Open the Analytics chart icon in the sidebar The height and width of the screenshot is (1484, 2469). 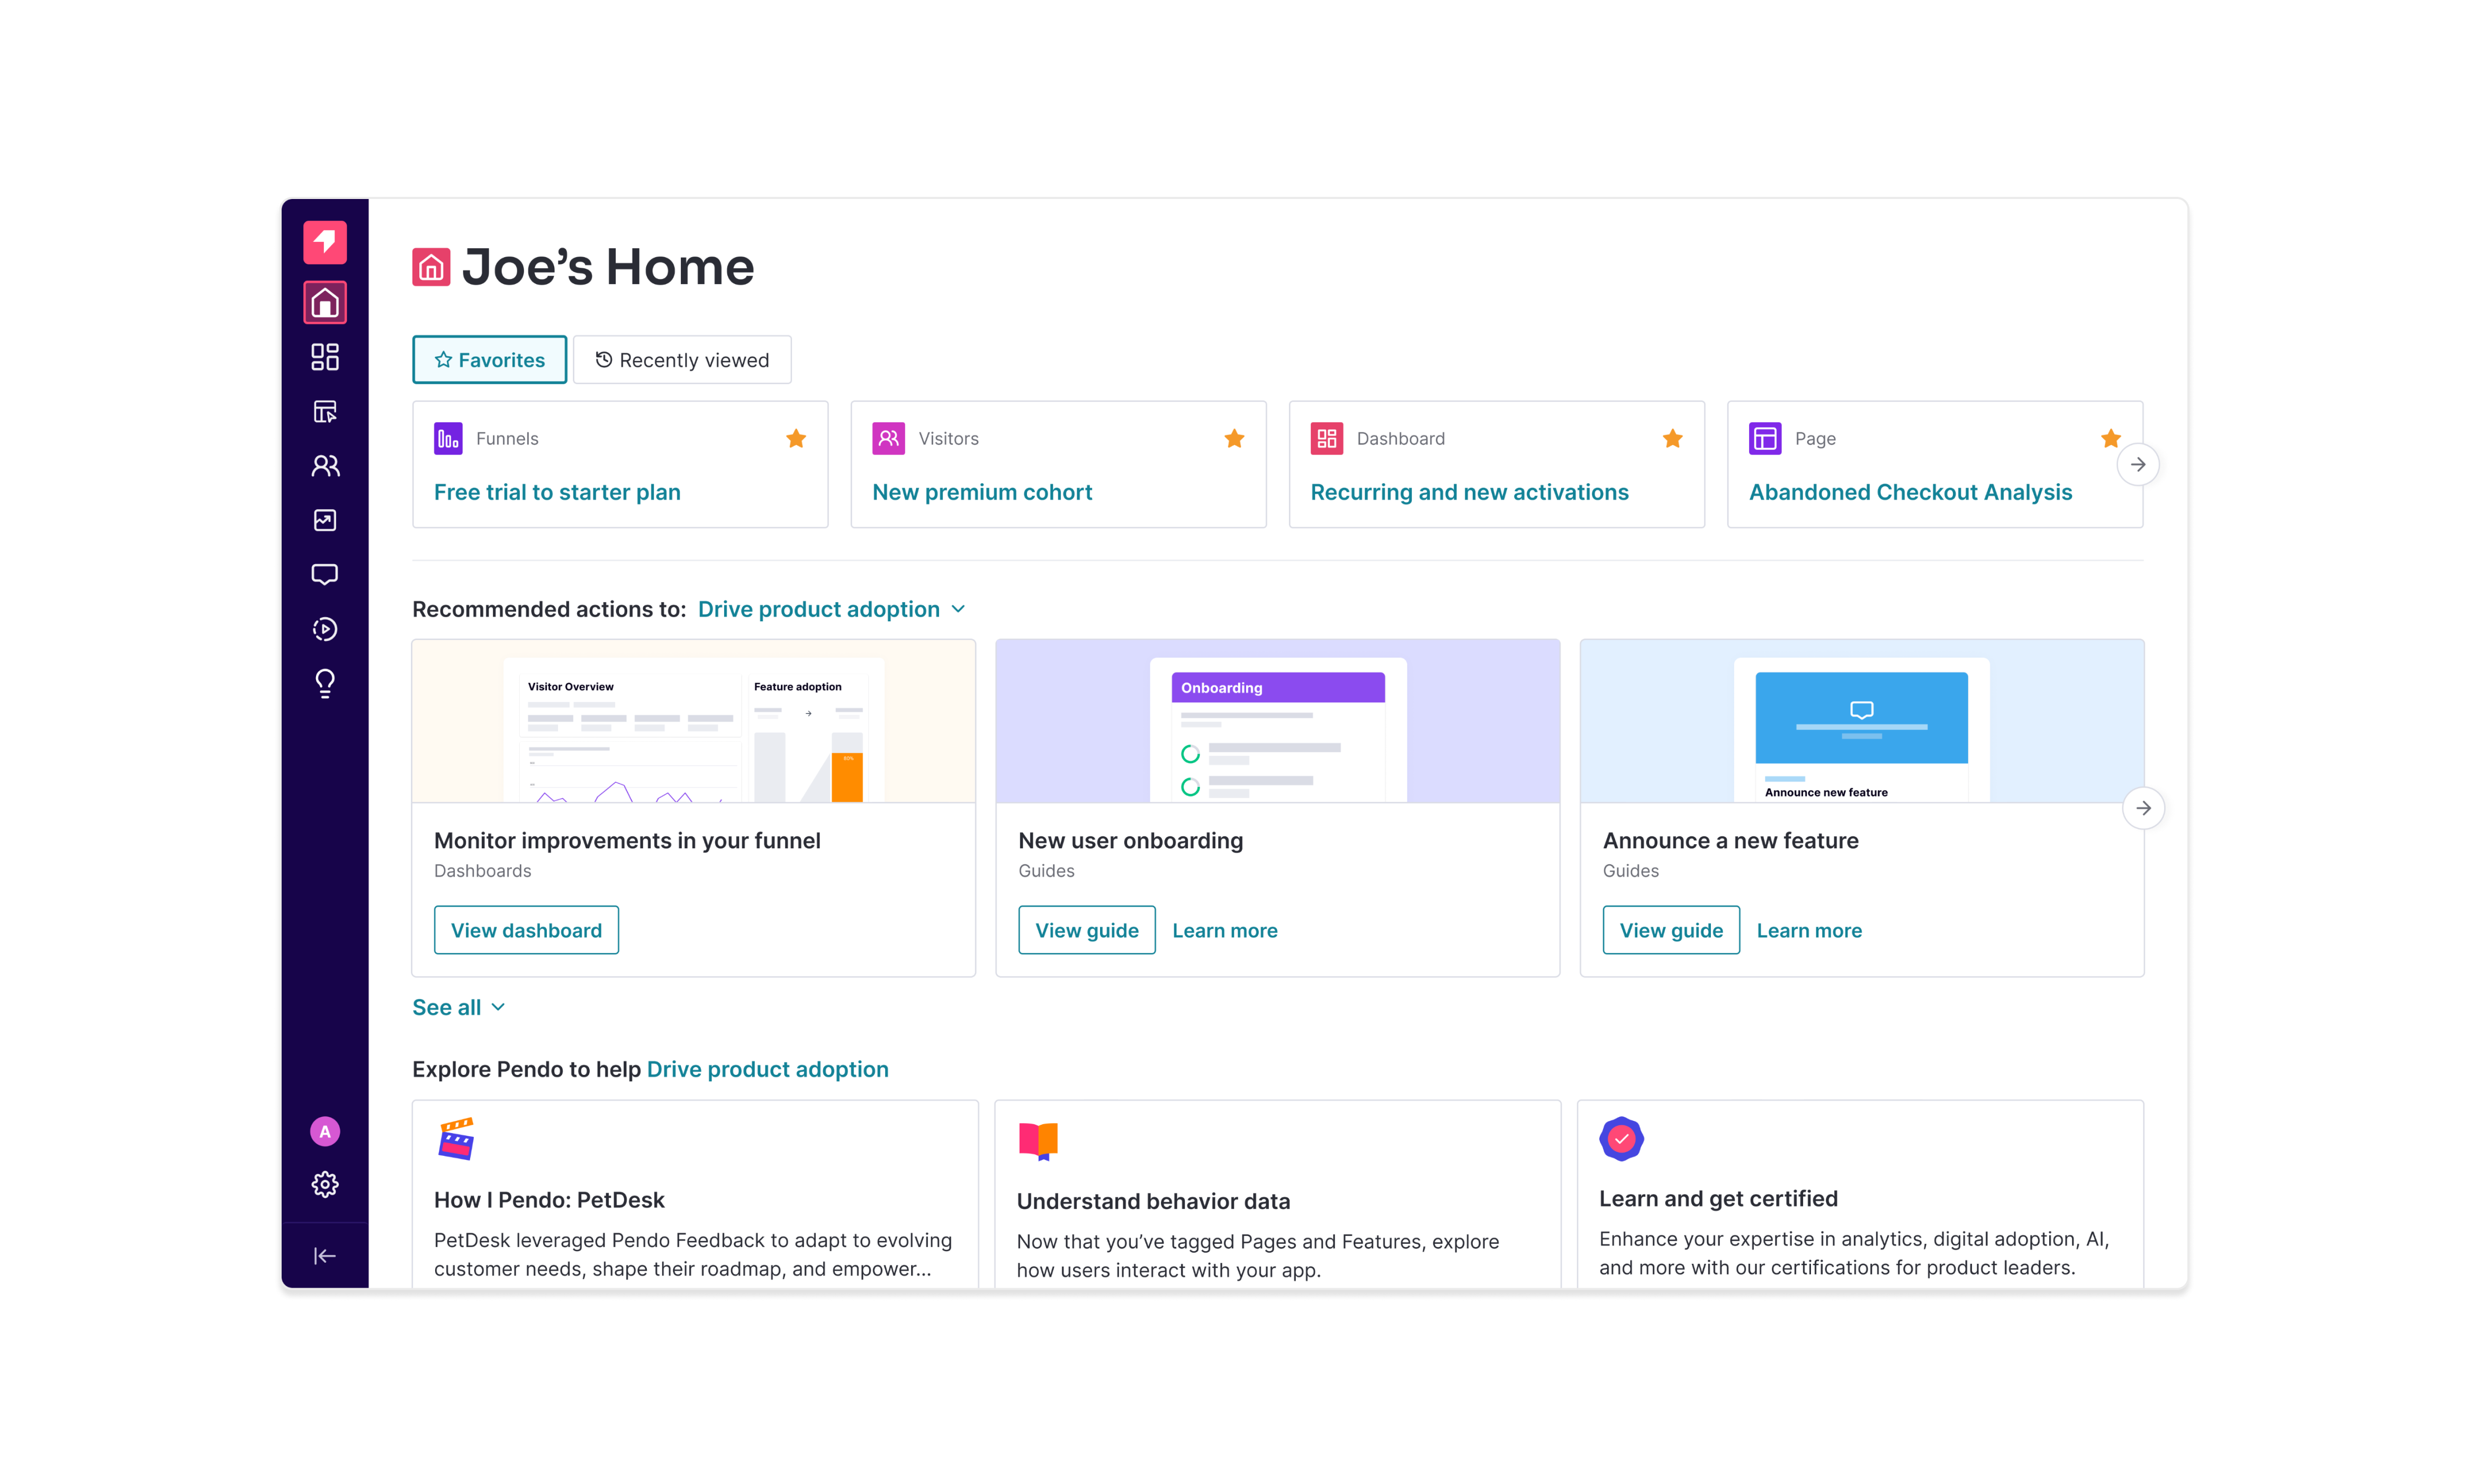pos(324,520)
